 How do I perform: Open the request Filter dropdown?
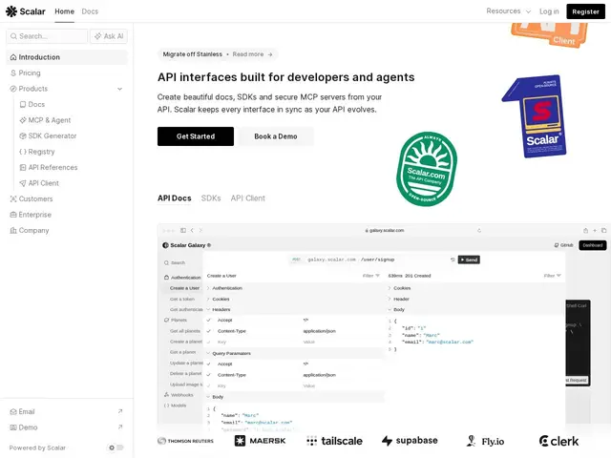pos(371,276)
